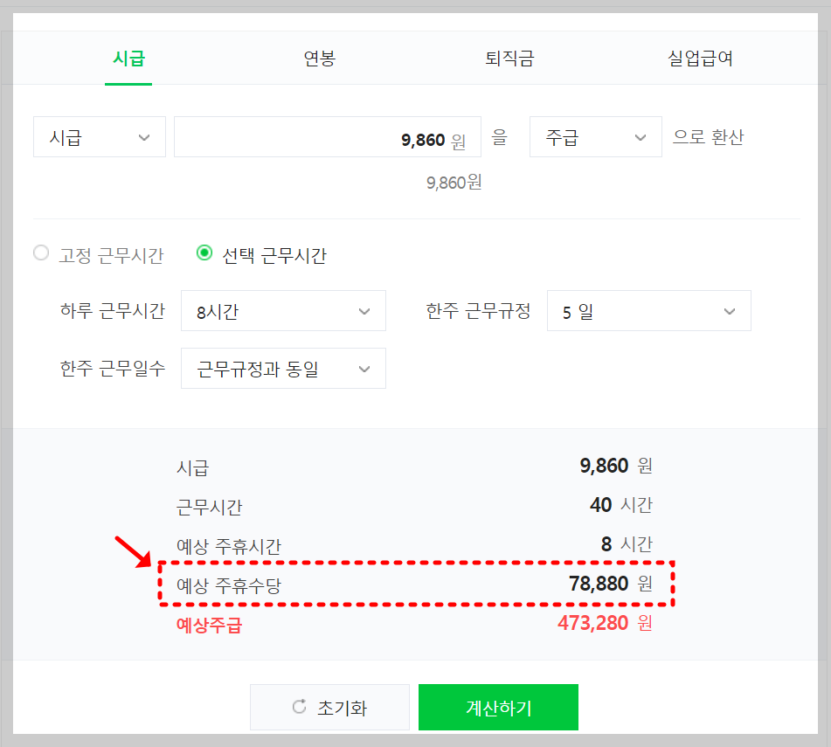Click the chevron icon on 한주 근무규정 field

[731, 310]
